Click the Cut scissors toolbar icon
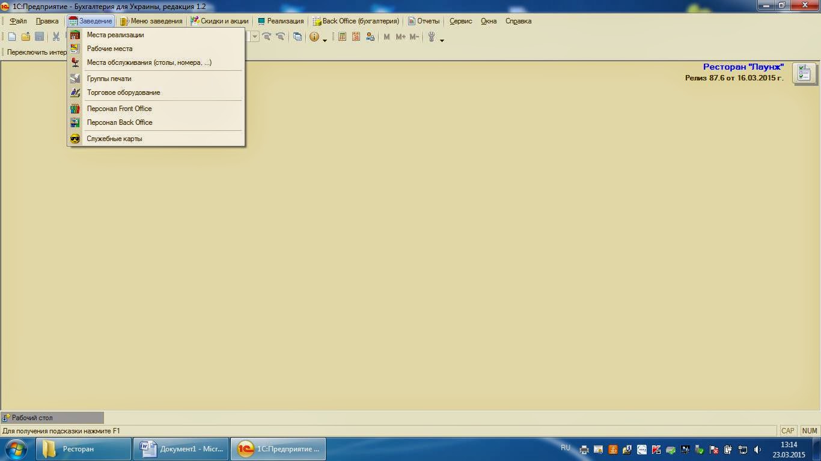 [56, 37]
